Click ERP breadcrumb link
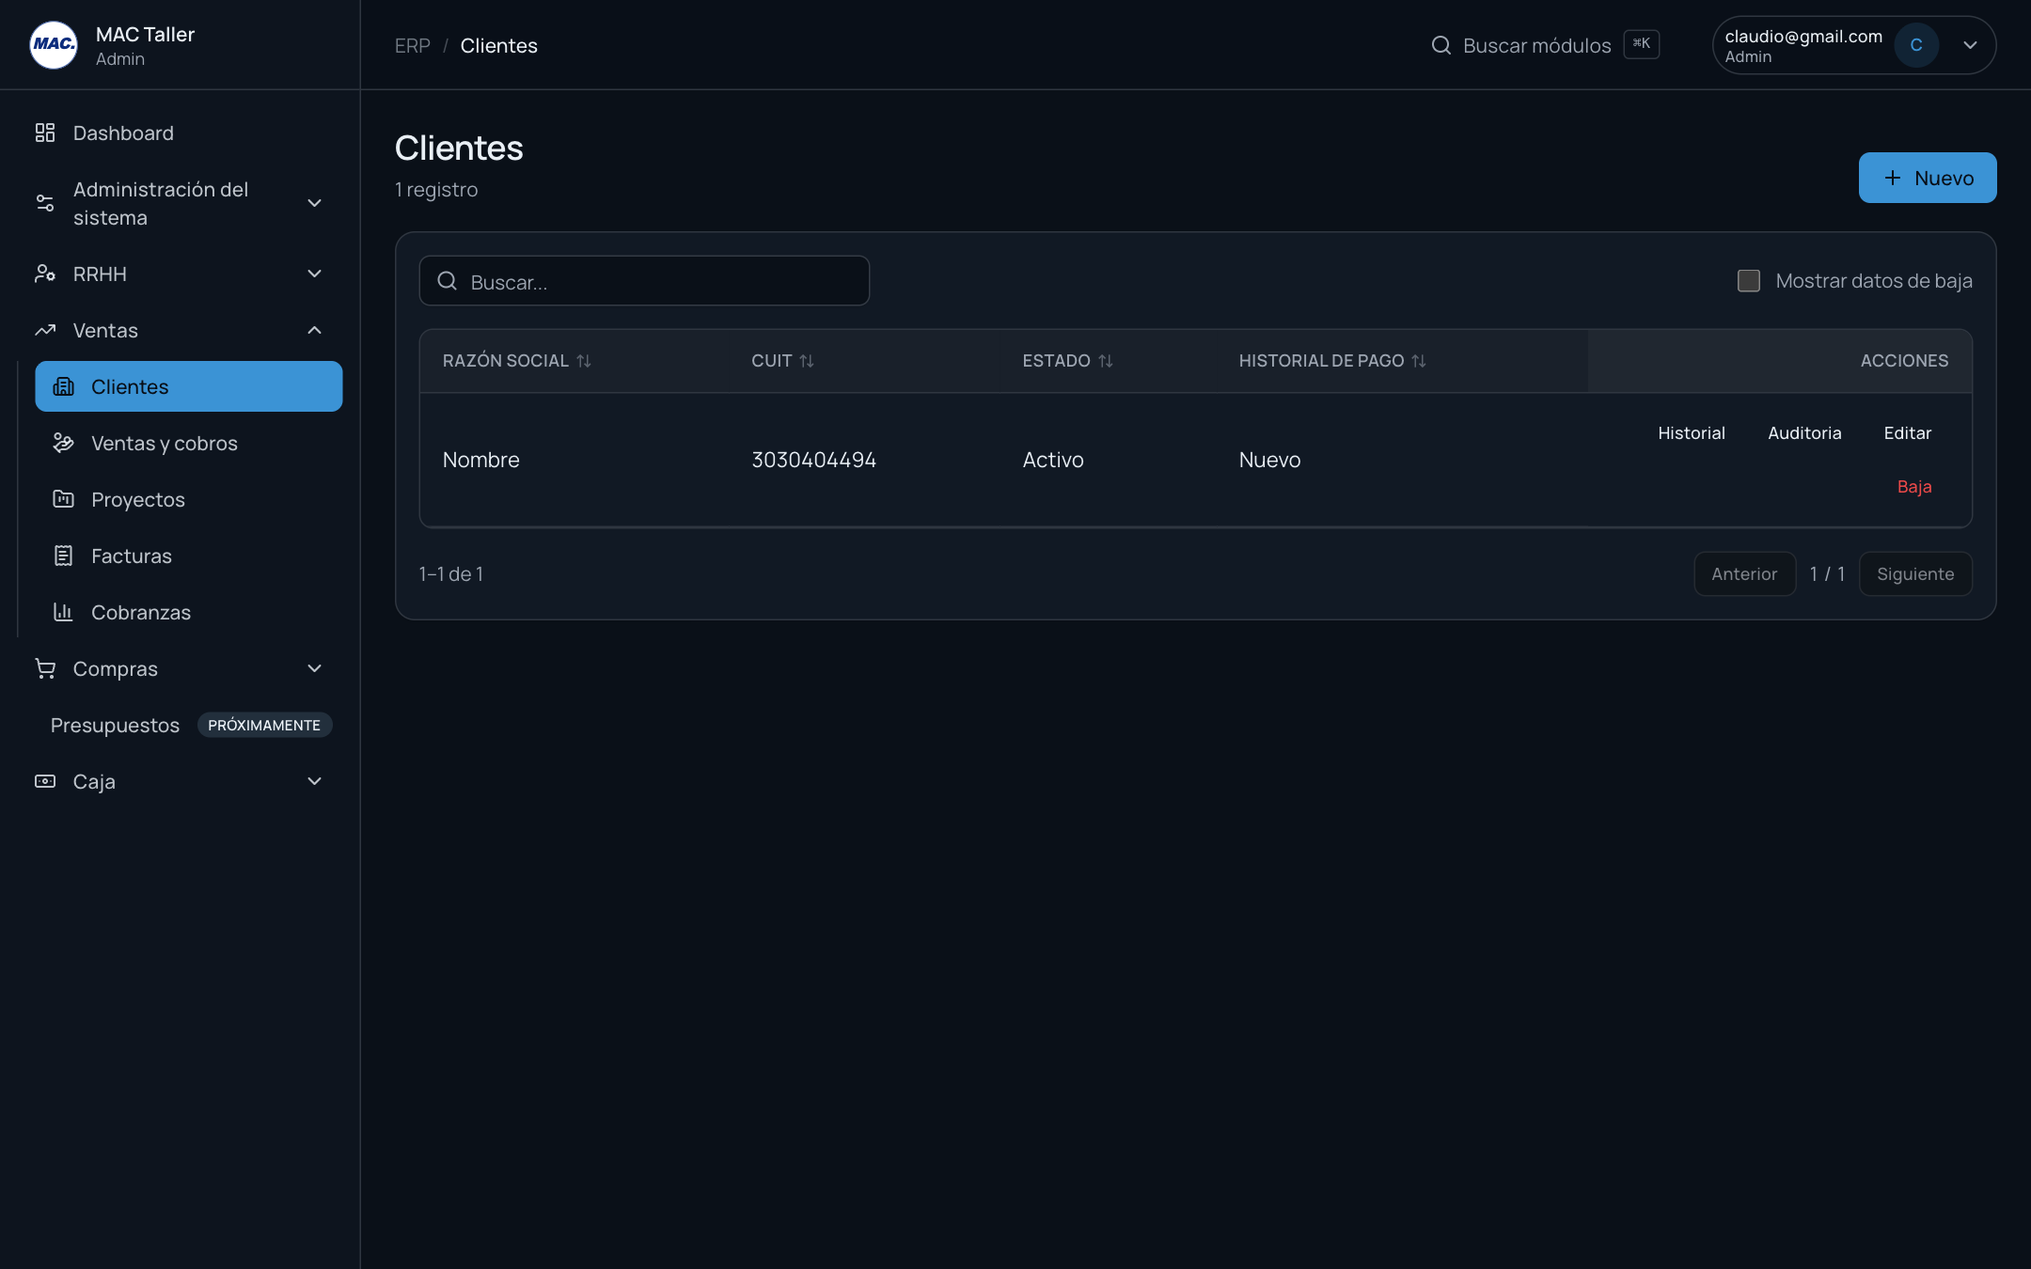The image size is (2031, 1269). (412, 45)
